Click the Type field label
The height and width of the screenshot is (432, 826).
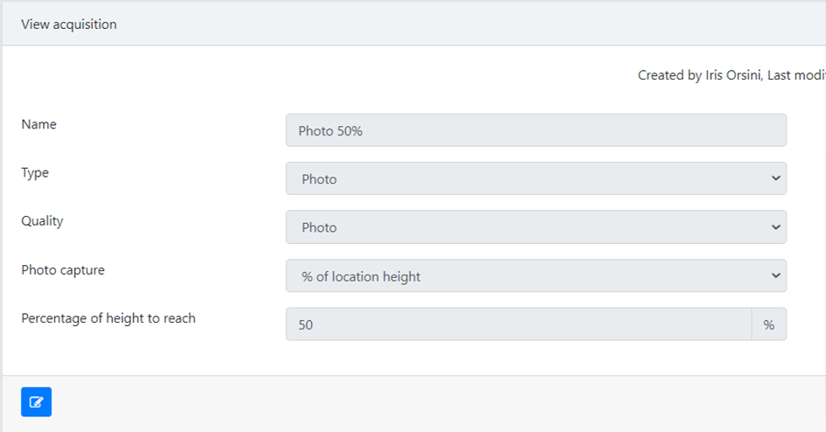[35, 173]
